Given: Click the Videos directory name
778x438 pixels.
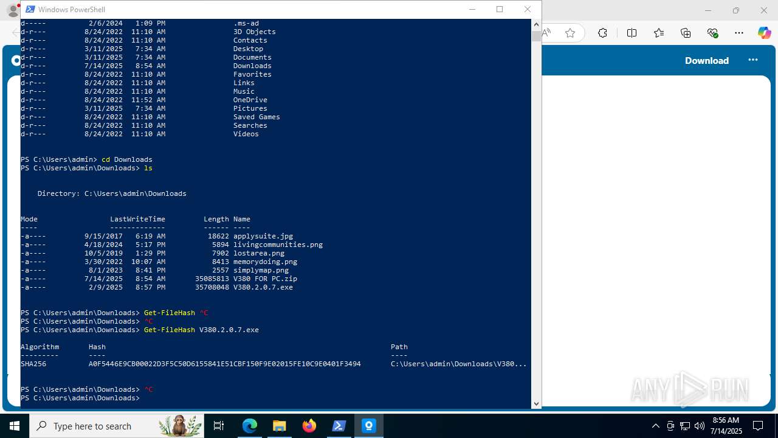Looking at the screenshot, I should 246,134.
